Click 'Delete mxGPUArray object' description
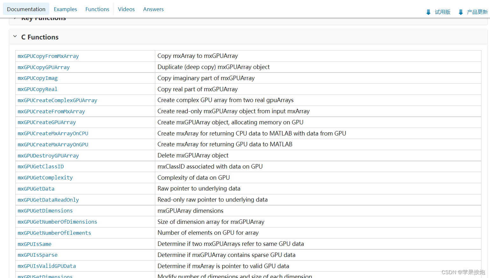 click(193, 156)
